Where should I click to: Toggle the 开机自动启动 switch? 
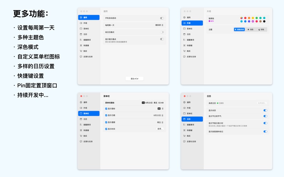pos(162,18)
